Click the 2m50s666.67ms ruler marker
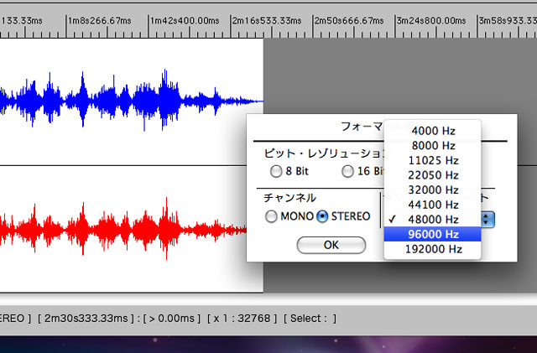The width and height of the screenshot is (537, 353). (349, 21)
